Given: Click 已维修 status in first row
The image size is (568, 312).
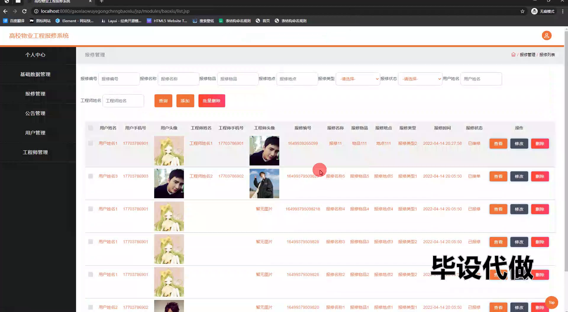Looking at the screenshot, I should (x=474, y=143).
